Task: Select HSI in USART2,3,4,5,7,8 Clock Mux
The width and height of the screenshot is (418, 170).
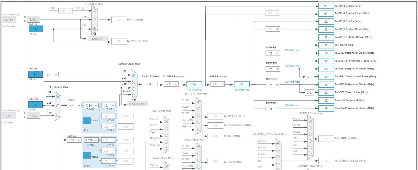Action: click(278, 163)
